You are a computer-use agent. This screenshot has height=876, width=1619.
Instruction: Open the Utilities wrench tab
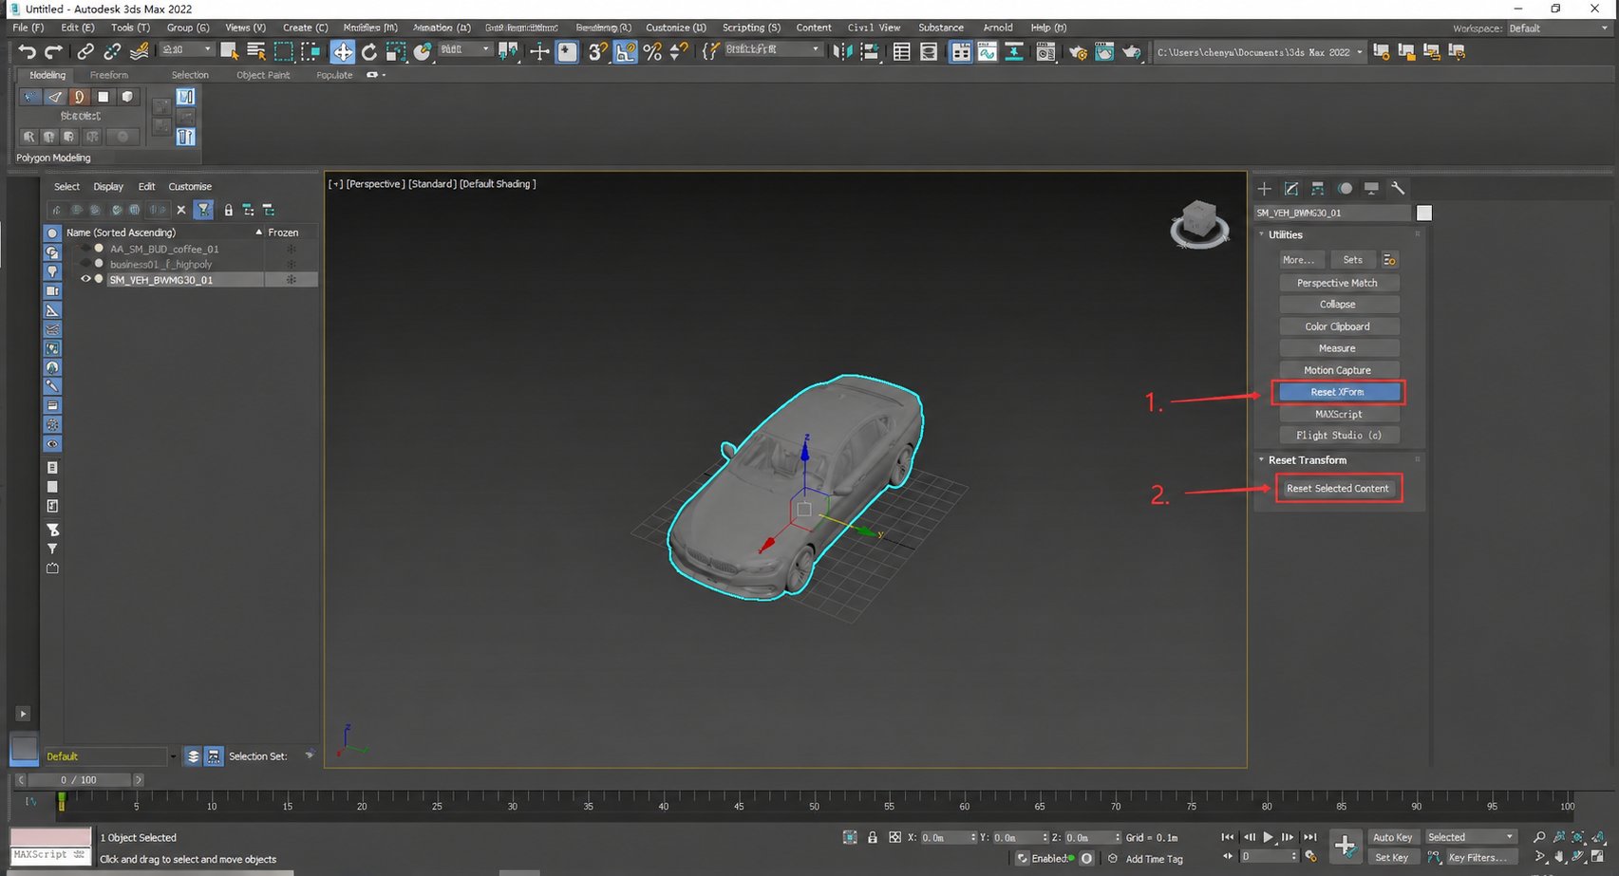pos(1398,188)
